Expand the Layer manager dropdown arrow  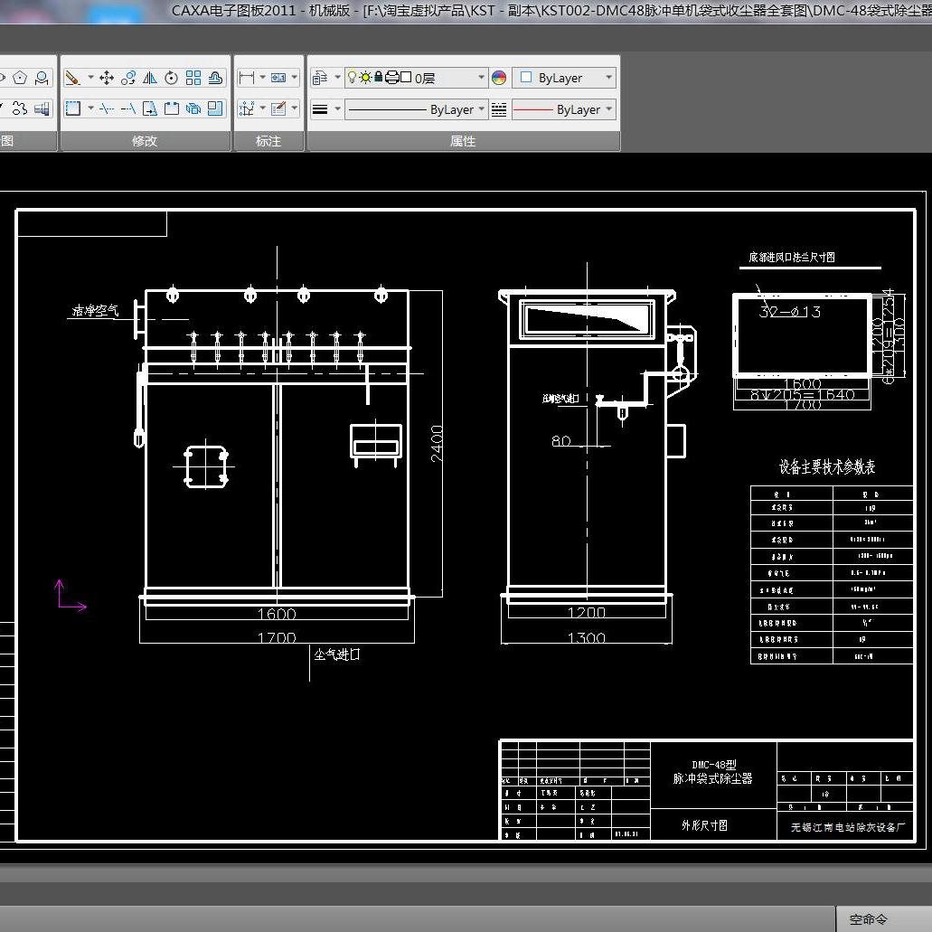tap(337, 78)
